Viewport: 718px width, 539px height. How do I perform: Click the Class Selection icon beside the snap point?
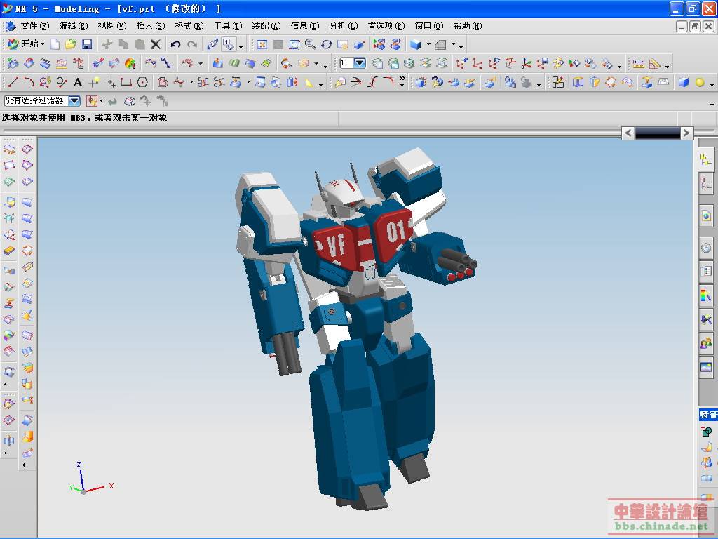tap(130, 101)
